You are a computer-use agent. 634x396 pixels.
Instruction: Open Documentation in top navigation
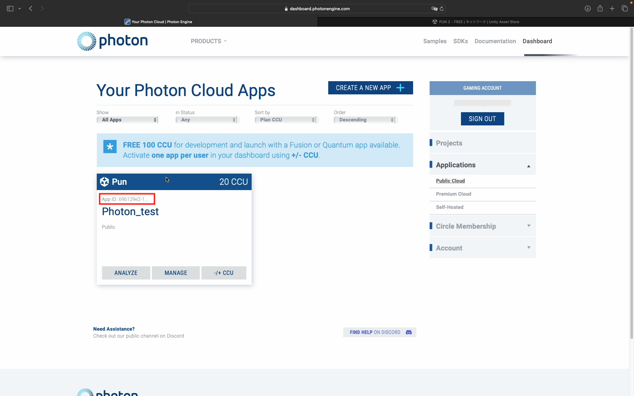[495, 41]
